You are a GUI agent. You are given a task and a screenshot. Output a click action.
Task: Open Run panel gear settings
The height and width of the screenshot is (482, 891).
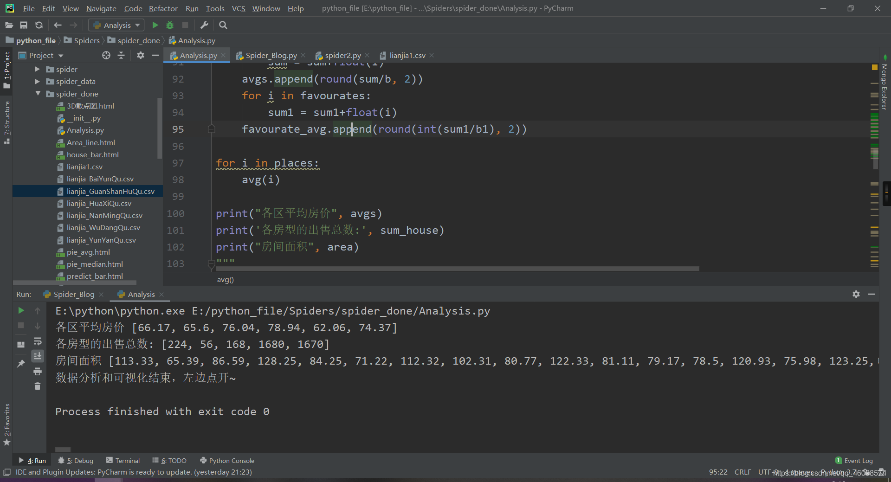[x=856, y=294]
